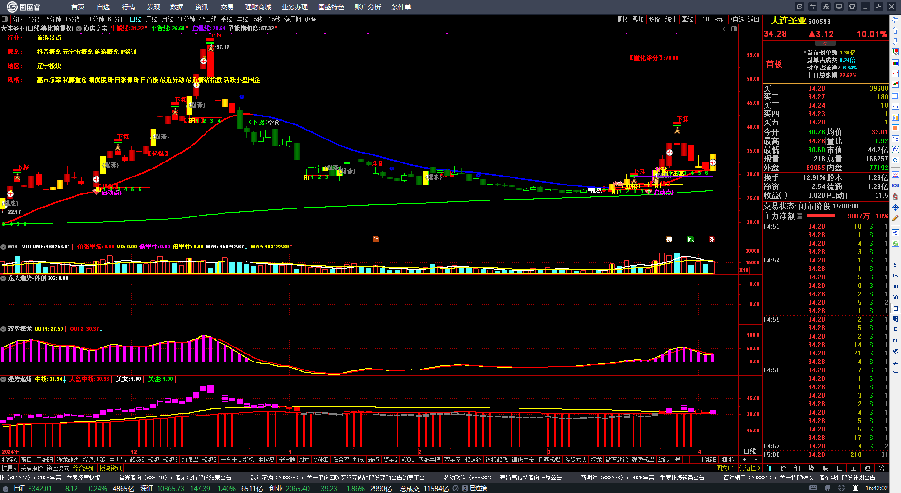Toggle the X10 volume scale button
901x493 pixels.
click(x=744, y=270)
